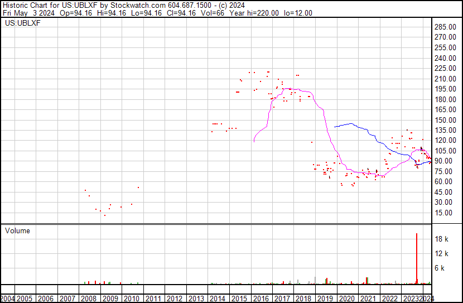Select the 2016 year marker on the axis
Viewport: 463px width, 303px height.
pyautogui.click(x=260, y=298)
